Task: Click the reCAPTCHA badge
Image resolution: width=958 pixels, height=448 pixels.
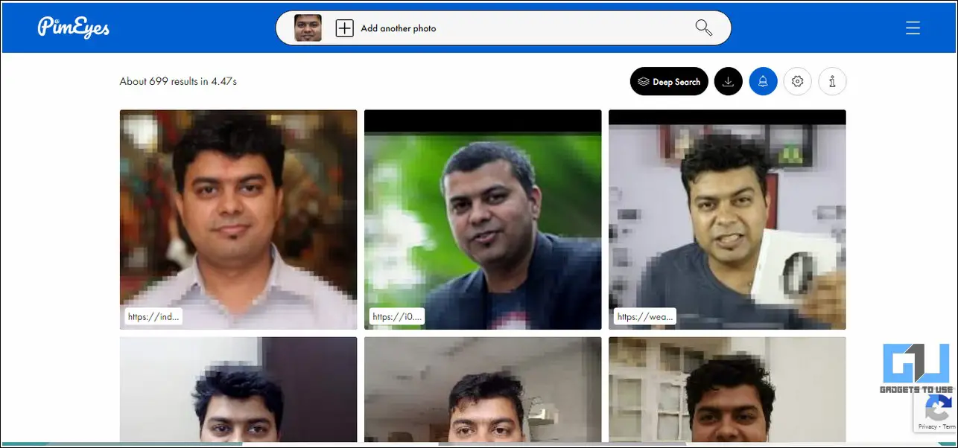Action: coord(936,412)
